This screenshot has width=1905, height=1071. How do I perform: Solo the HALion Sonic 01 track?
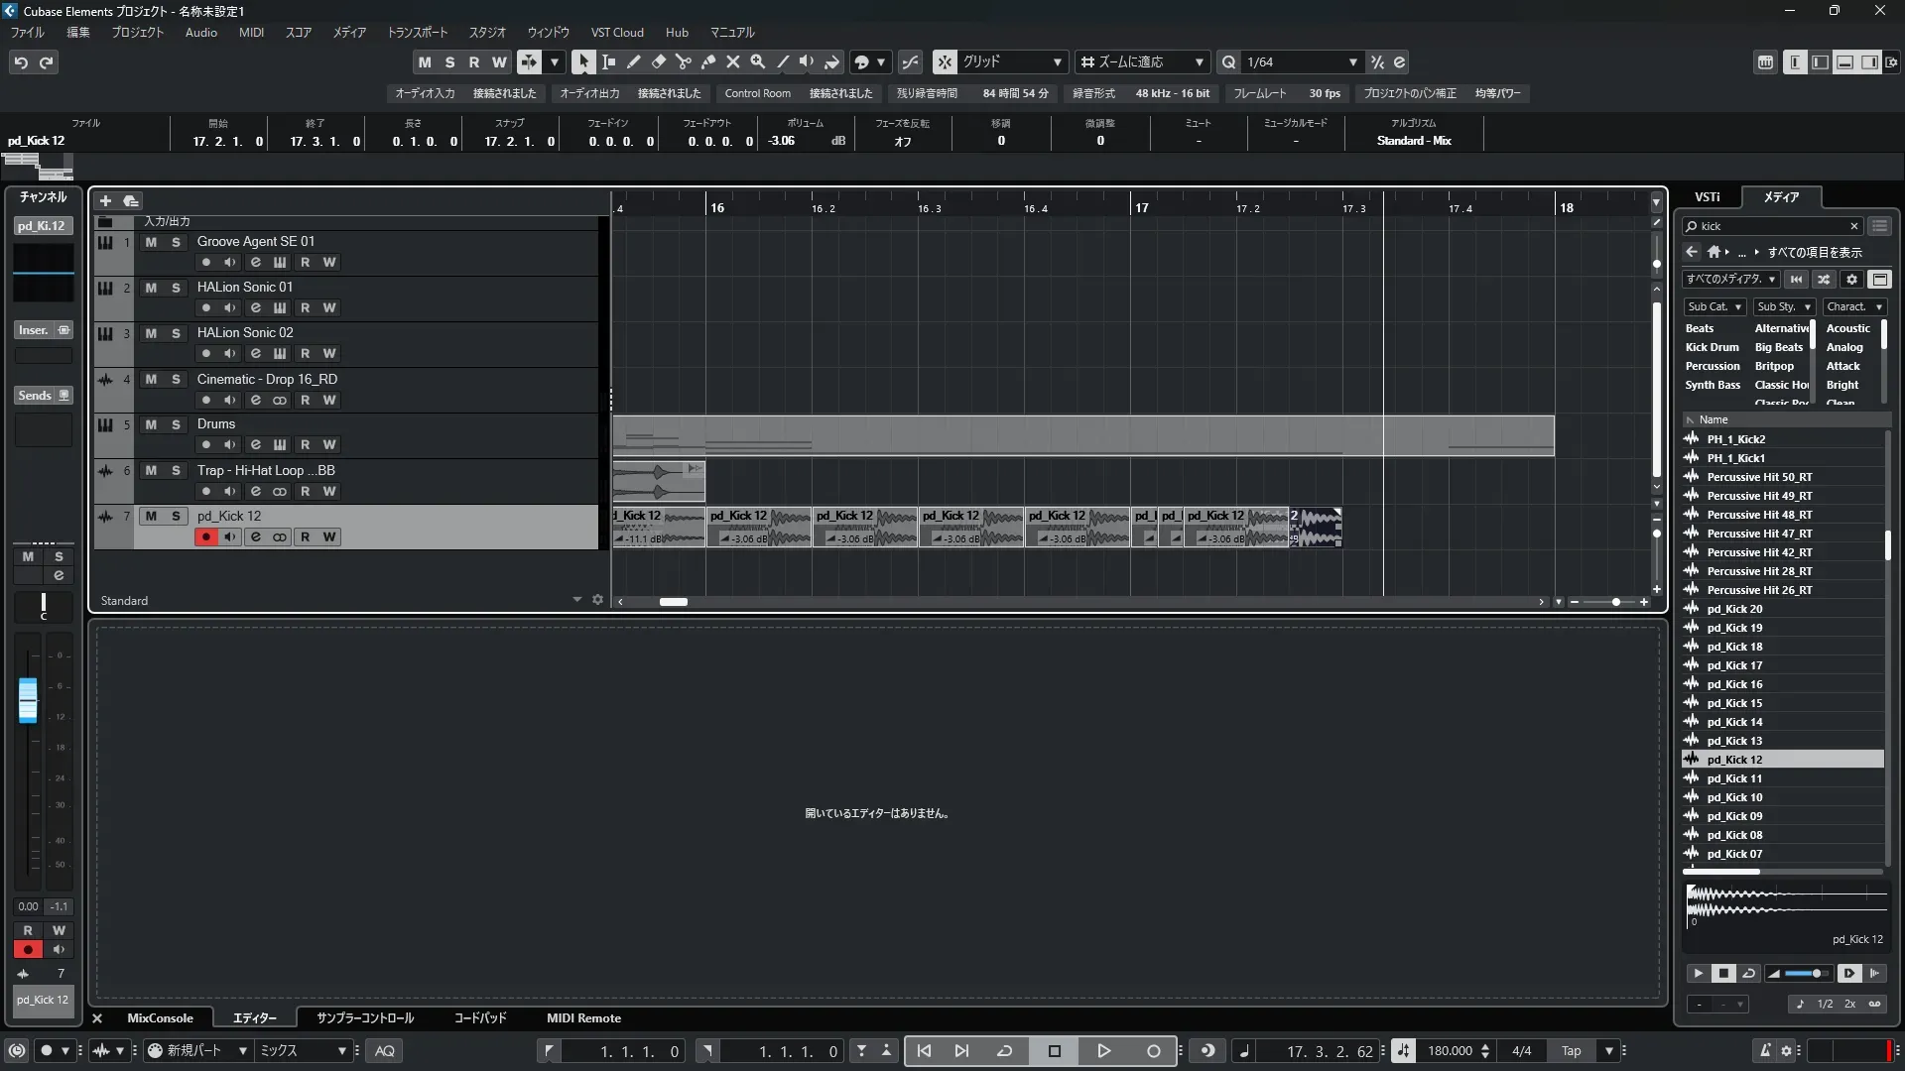click(x=176, y=288)
